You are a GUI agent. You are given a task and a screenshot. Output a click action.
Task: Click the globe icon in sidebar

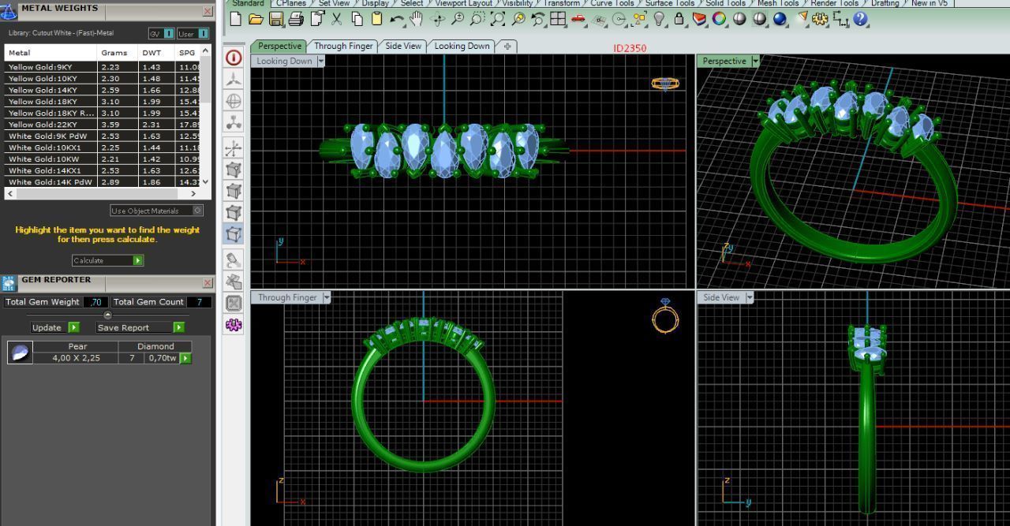(x=234, y=101)
